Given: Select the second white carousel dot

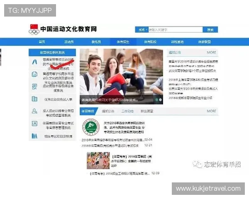Looking at the screenshot, I should click(160, 100).
